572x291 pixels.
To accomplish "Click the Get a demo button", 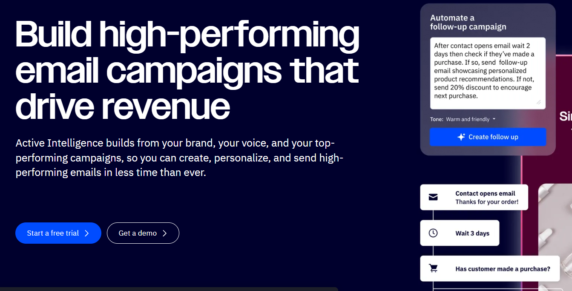I will click(x=143, y=233).
